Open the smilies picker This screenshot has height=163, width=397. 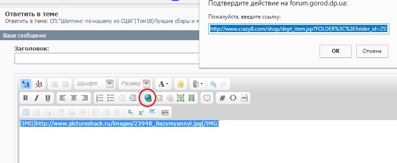[x=180, y=84]
